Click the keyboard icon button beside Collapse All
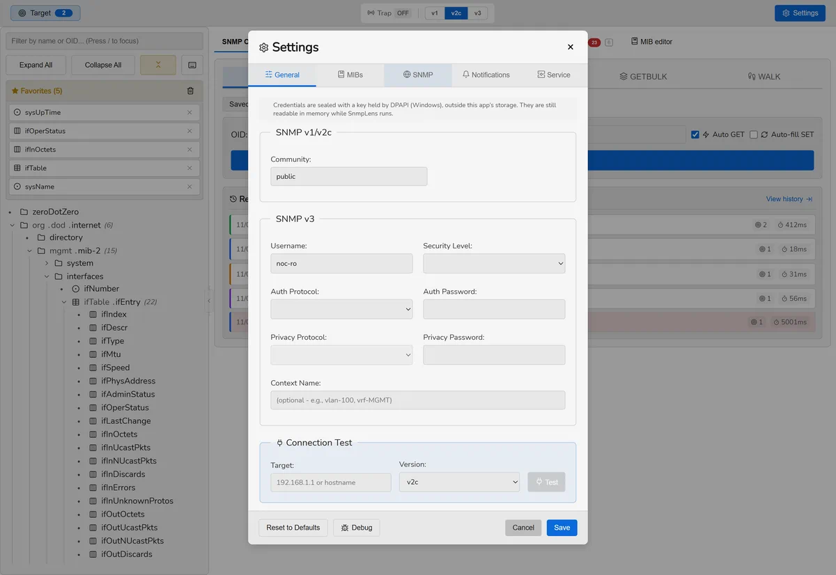 point(192,65)
